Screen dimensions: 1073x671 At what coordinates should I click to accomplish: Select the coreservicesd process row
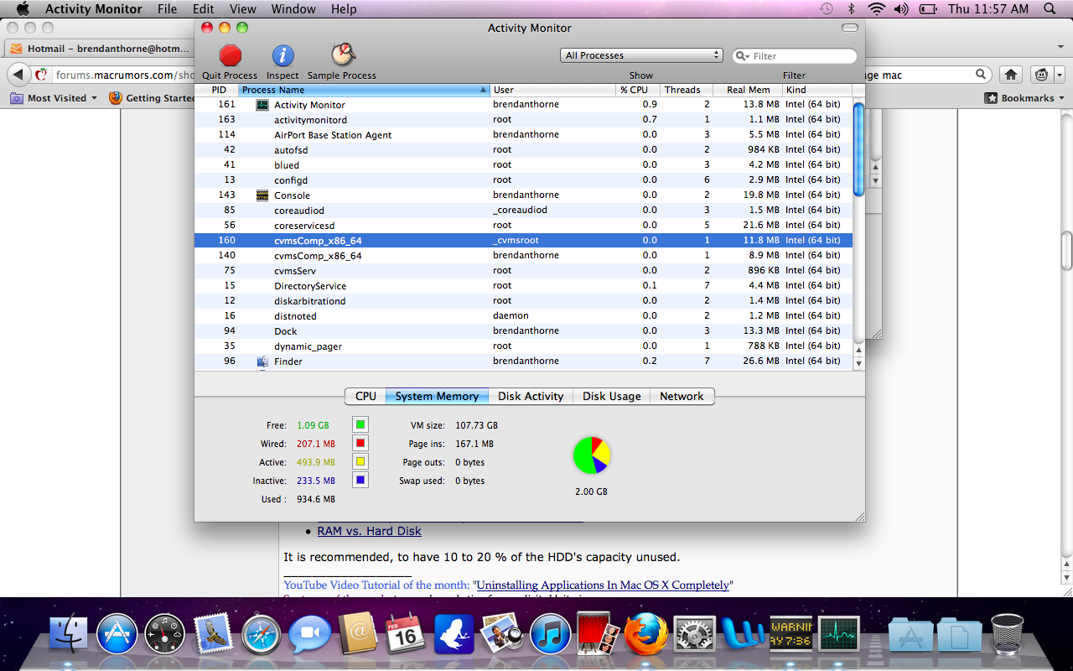tap(524, 225)
